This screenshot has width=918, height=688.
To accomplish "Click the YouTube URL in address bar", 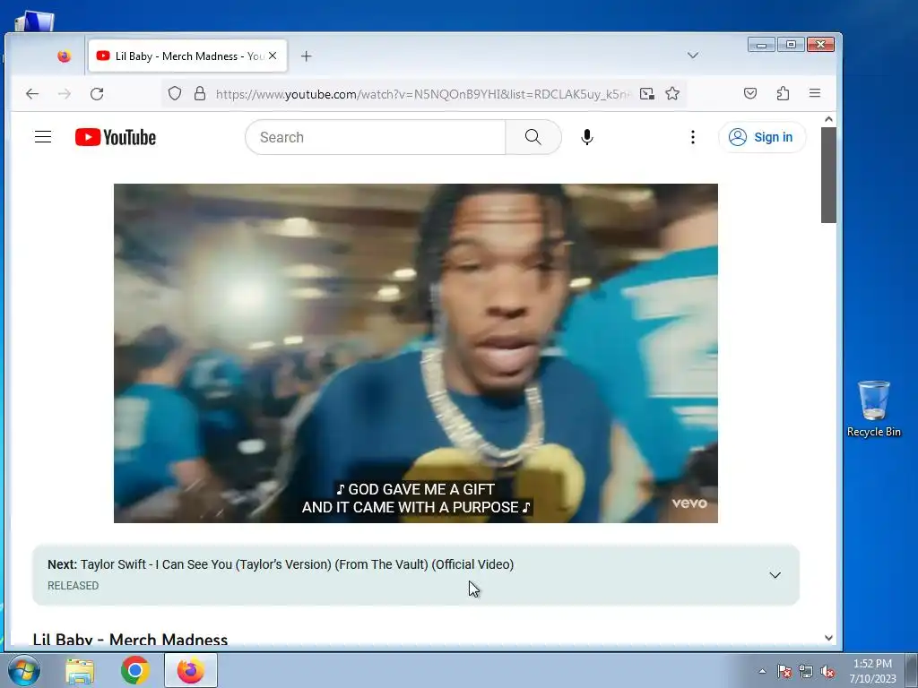I will [423, 94].
